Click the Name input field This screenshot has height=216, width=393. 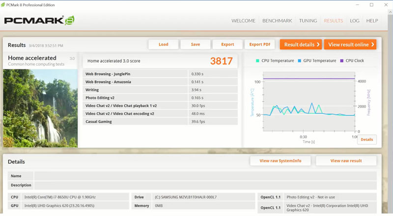click(x=205, y=176)
